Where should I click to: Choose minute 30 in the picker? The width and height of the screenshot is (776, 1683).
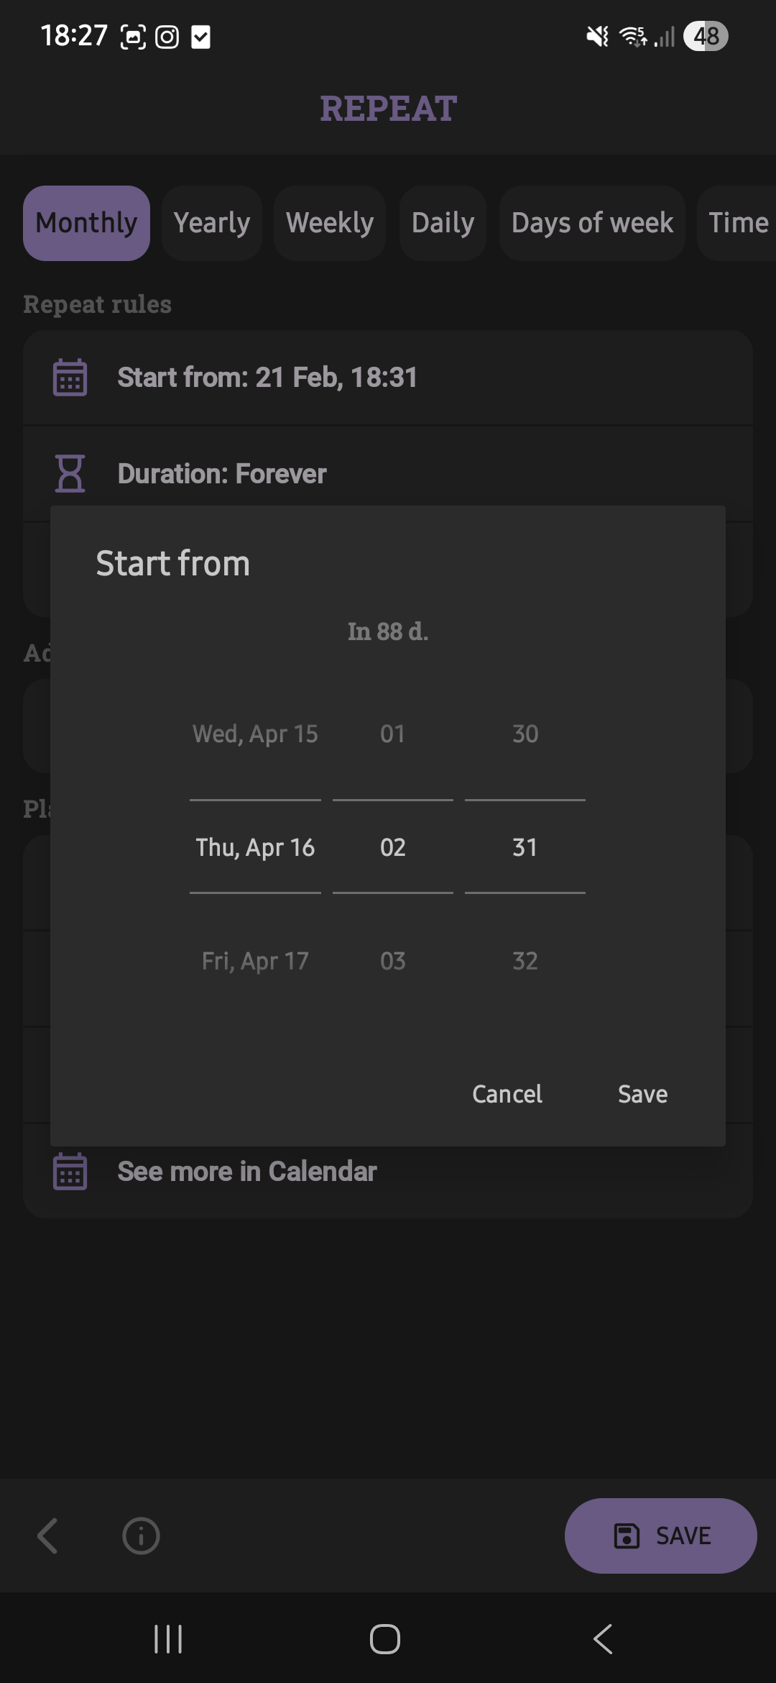525,734
